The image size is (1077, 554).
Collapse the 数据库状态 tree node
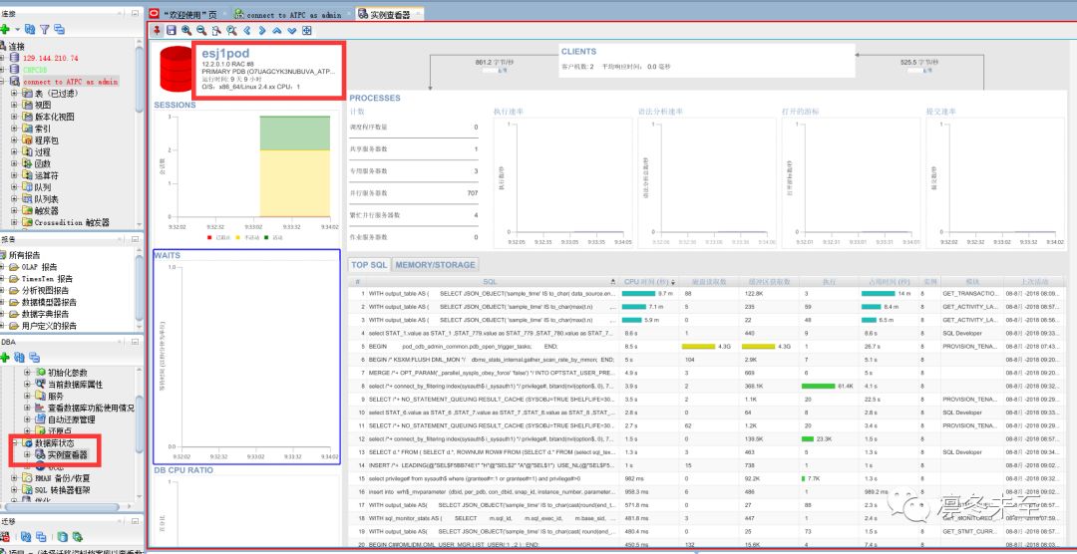(x=15, y=442)
